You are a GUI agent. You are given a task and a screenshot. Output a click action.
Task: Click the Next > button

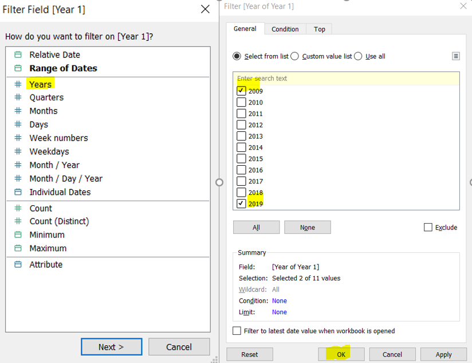111,347
